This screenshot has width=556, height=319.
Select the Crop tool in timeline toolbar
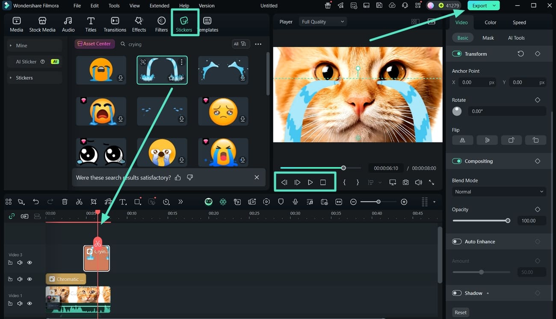(94, 202)
